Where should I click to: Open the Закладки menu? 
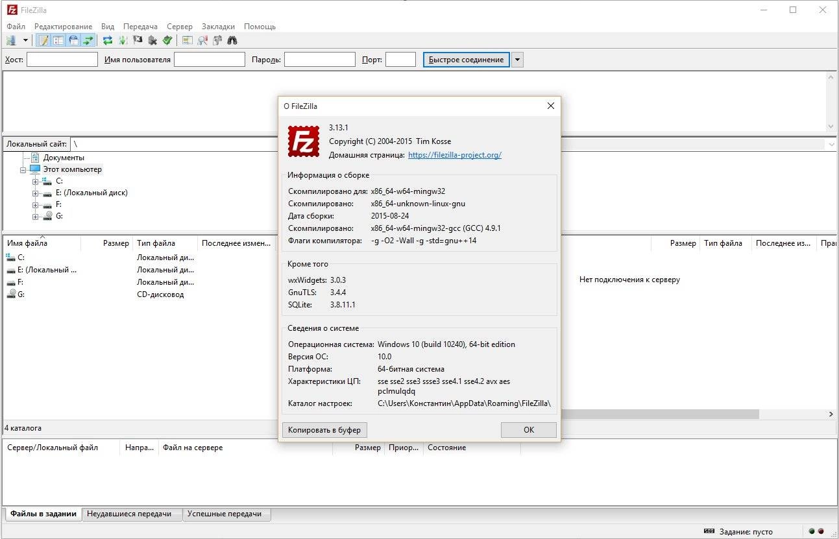click(x=219, y=27)
